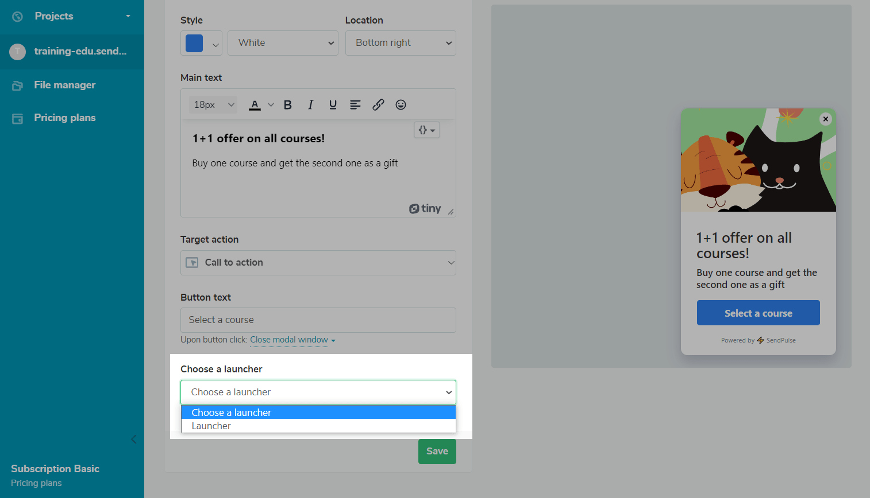The width and height of the screenshot is (870, 498).
Task: Click Select a course button in preview
Action: pyautogui.click(x=759, y=313)
